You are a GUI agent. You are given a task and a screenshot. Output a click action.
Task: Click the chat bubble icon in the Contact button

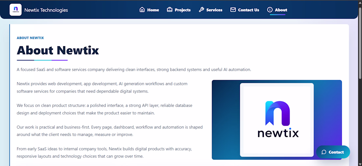pyautogui.click(x=324, y=152)
